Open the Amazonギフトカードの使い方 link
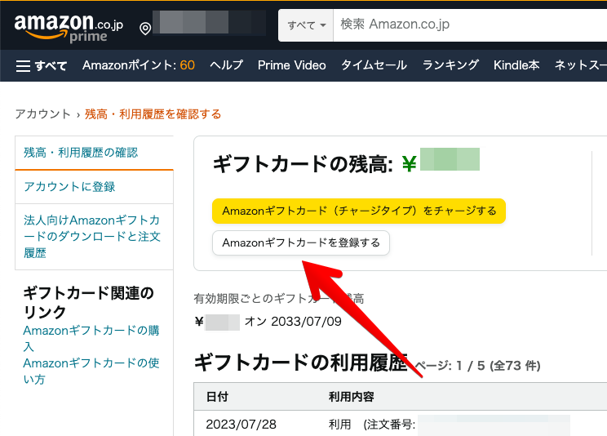This screenshot has width=607, height=436. point(91,371)
